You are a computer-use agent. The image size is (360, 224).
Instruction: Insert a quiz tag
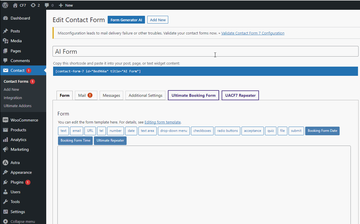click(x=271, y=131)
